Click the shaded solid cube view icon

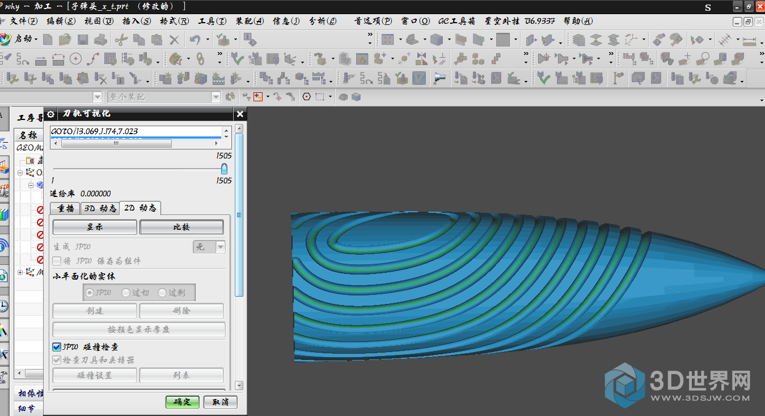[436, 40]
